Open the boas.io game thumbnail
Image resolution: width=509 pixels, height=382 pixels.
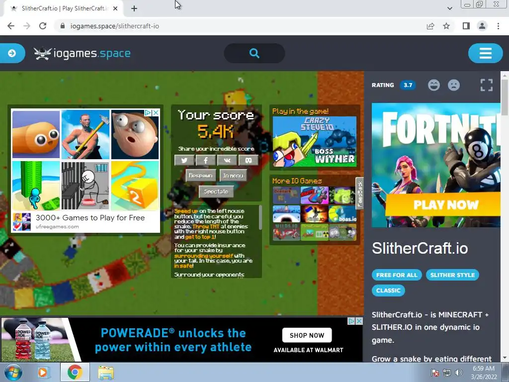click(342, 214)
